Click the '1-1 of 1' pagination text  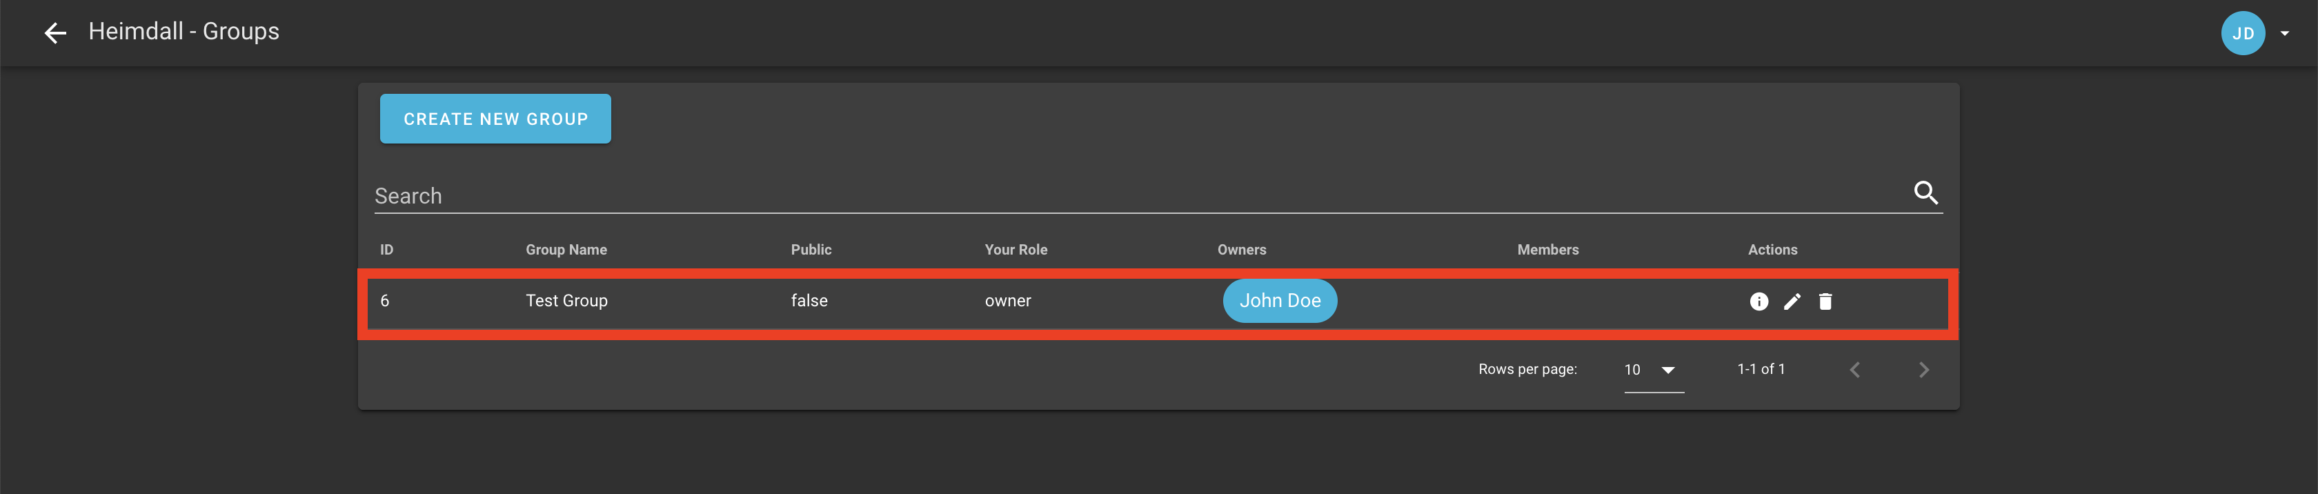1760,369
